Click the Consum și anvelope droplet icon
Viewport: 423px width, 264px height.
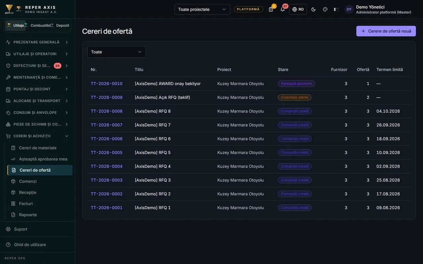click(x=8, y=113)
